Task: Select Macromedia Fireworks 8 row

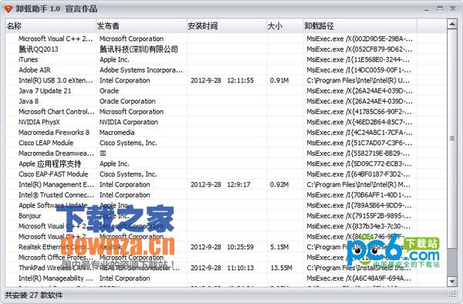Action: (x=225, y=133)
